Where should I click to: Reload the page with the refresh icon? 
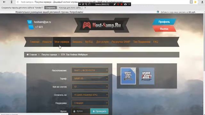coord(18,2)
